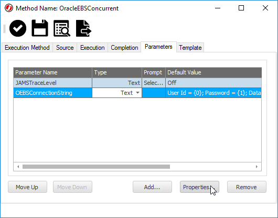The image size is (278, 218).
Task: Click the toolbar grip handle
Action: click(x=4, y=28)
